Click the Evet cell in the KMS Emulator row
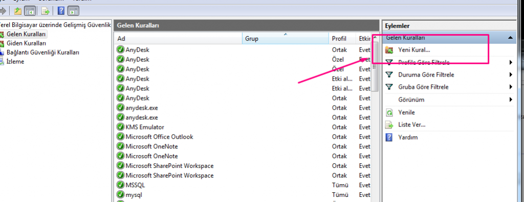The height and width of the screenshot is (202, 524). coord(364,127)
